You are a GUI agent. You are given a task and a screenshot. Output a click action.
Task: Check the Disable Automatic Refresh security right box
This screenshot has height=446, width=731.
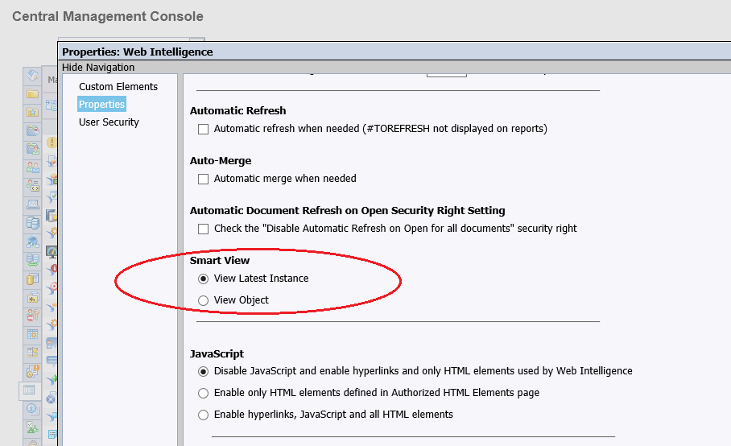(x=203, y=229)
